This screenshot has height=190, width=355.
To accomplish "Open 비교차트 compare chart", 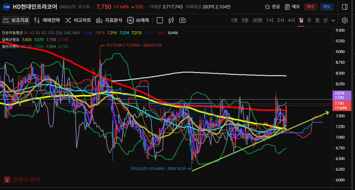I will point(78,20).
